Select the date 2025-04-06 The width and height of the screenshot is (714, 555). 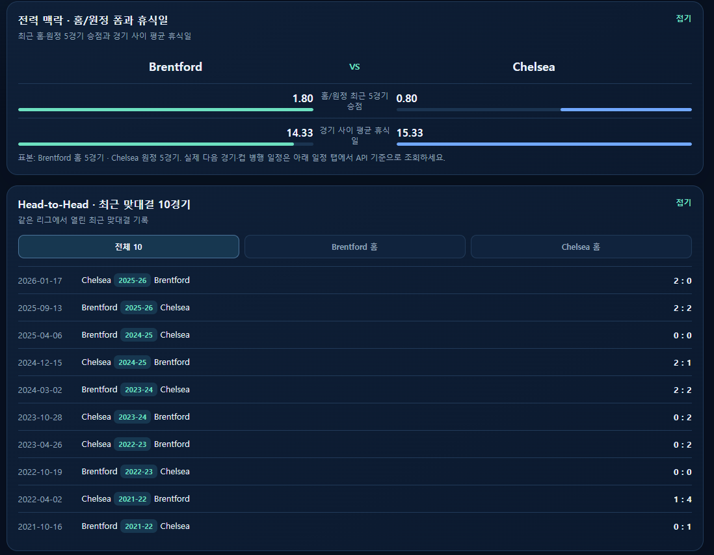(x=40, y=335)
